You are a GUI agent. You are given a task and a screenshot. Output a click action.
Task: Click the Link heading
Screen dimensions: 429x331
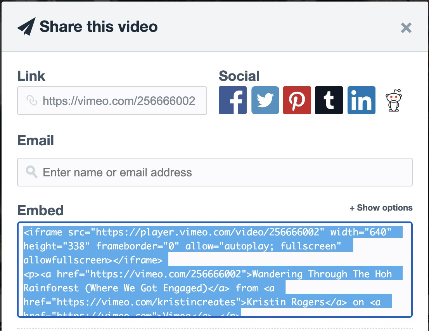31,76
